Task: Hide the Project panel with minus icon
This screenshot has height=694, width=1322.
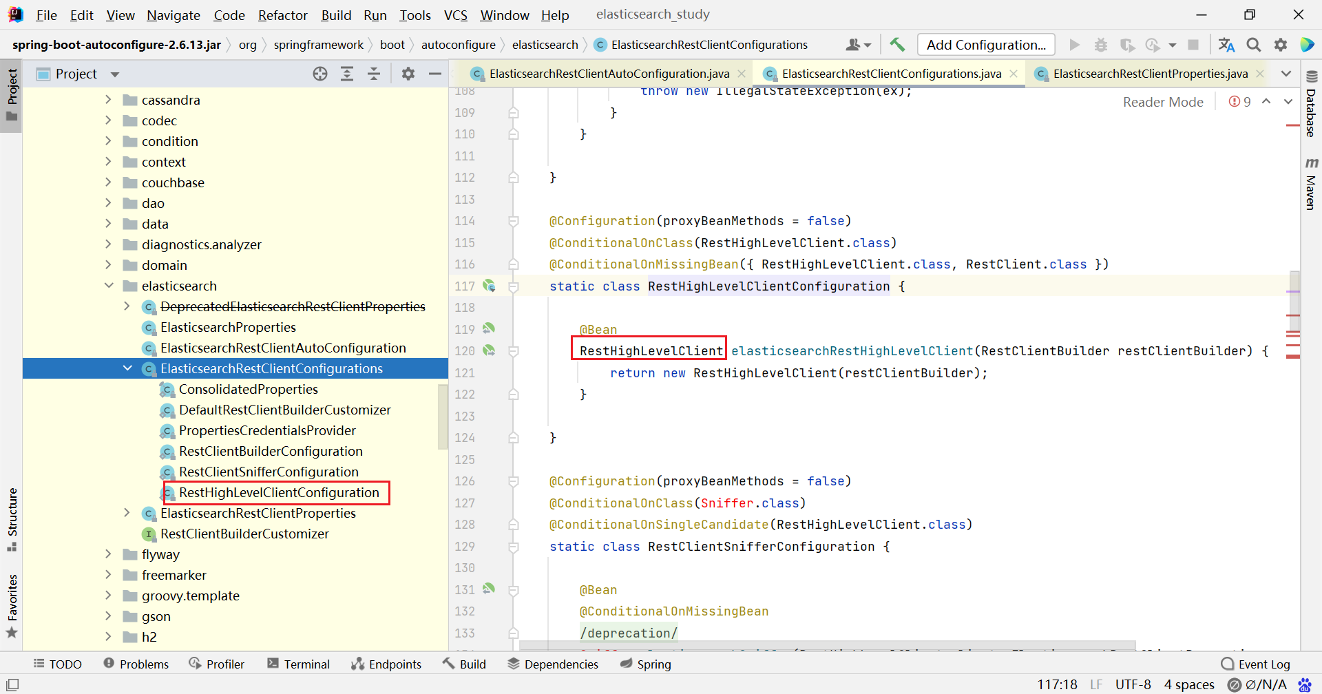Action: [434, 74]
